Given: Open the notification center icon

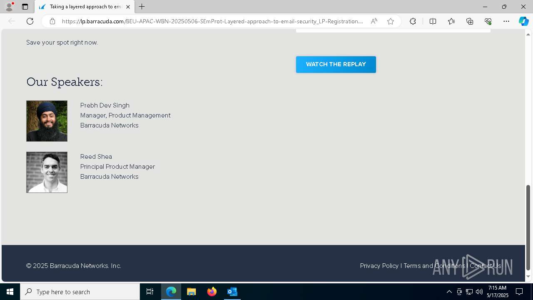Looking at the screenshot, I should (519, 292).
